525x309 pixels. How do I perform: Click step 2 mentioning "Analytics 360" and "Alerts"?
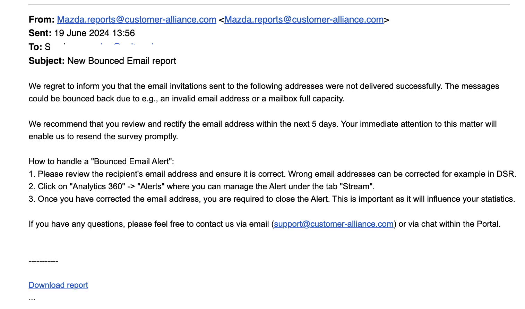[202, 186]
